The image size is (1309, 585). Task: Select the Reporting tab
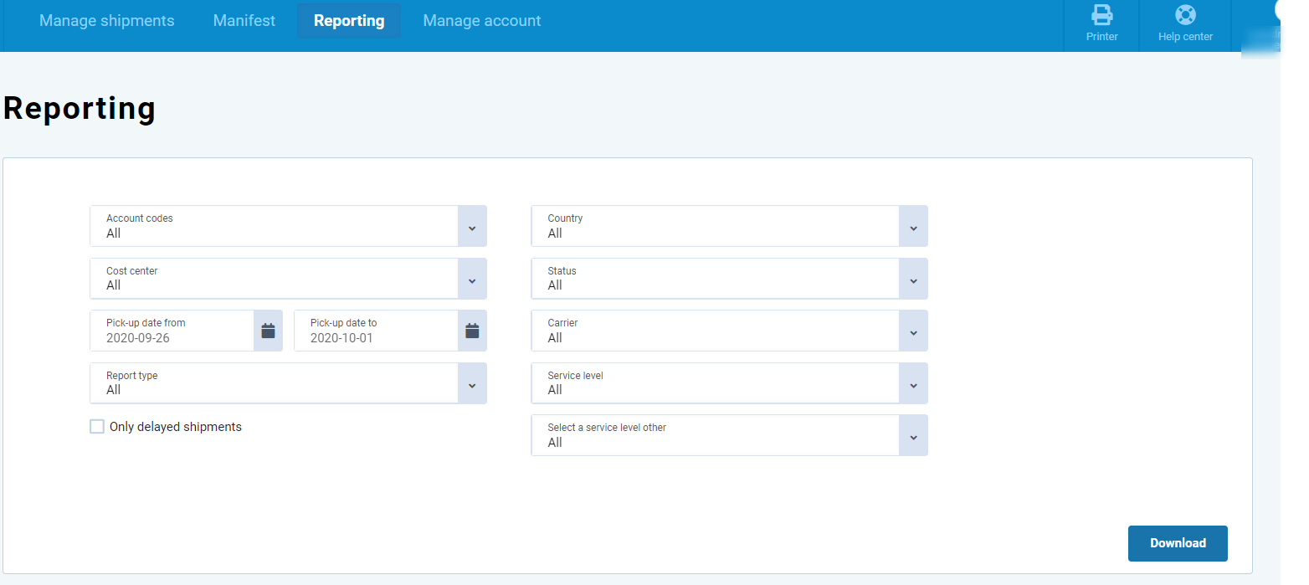point(349,21)
